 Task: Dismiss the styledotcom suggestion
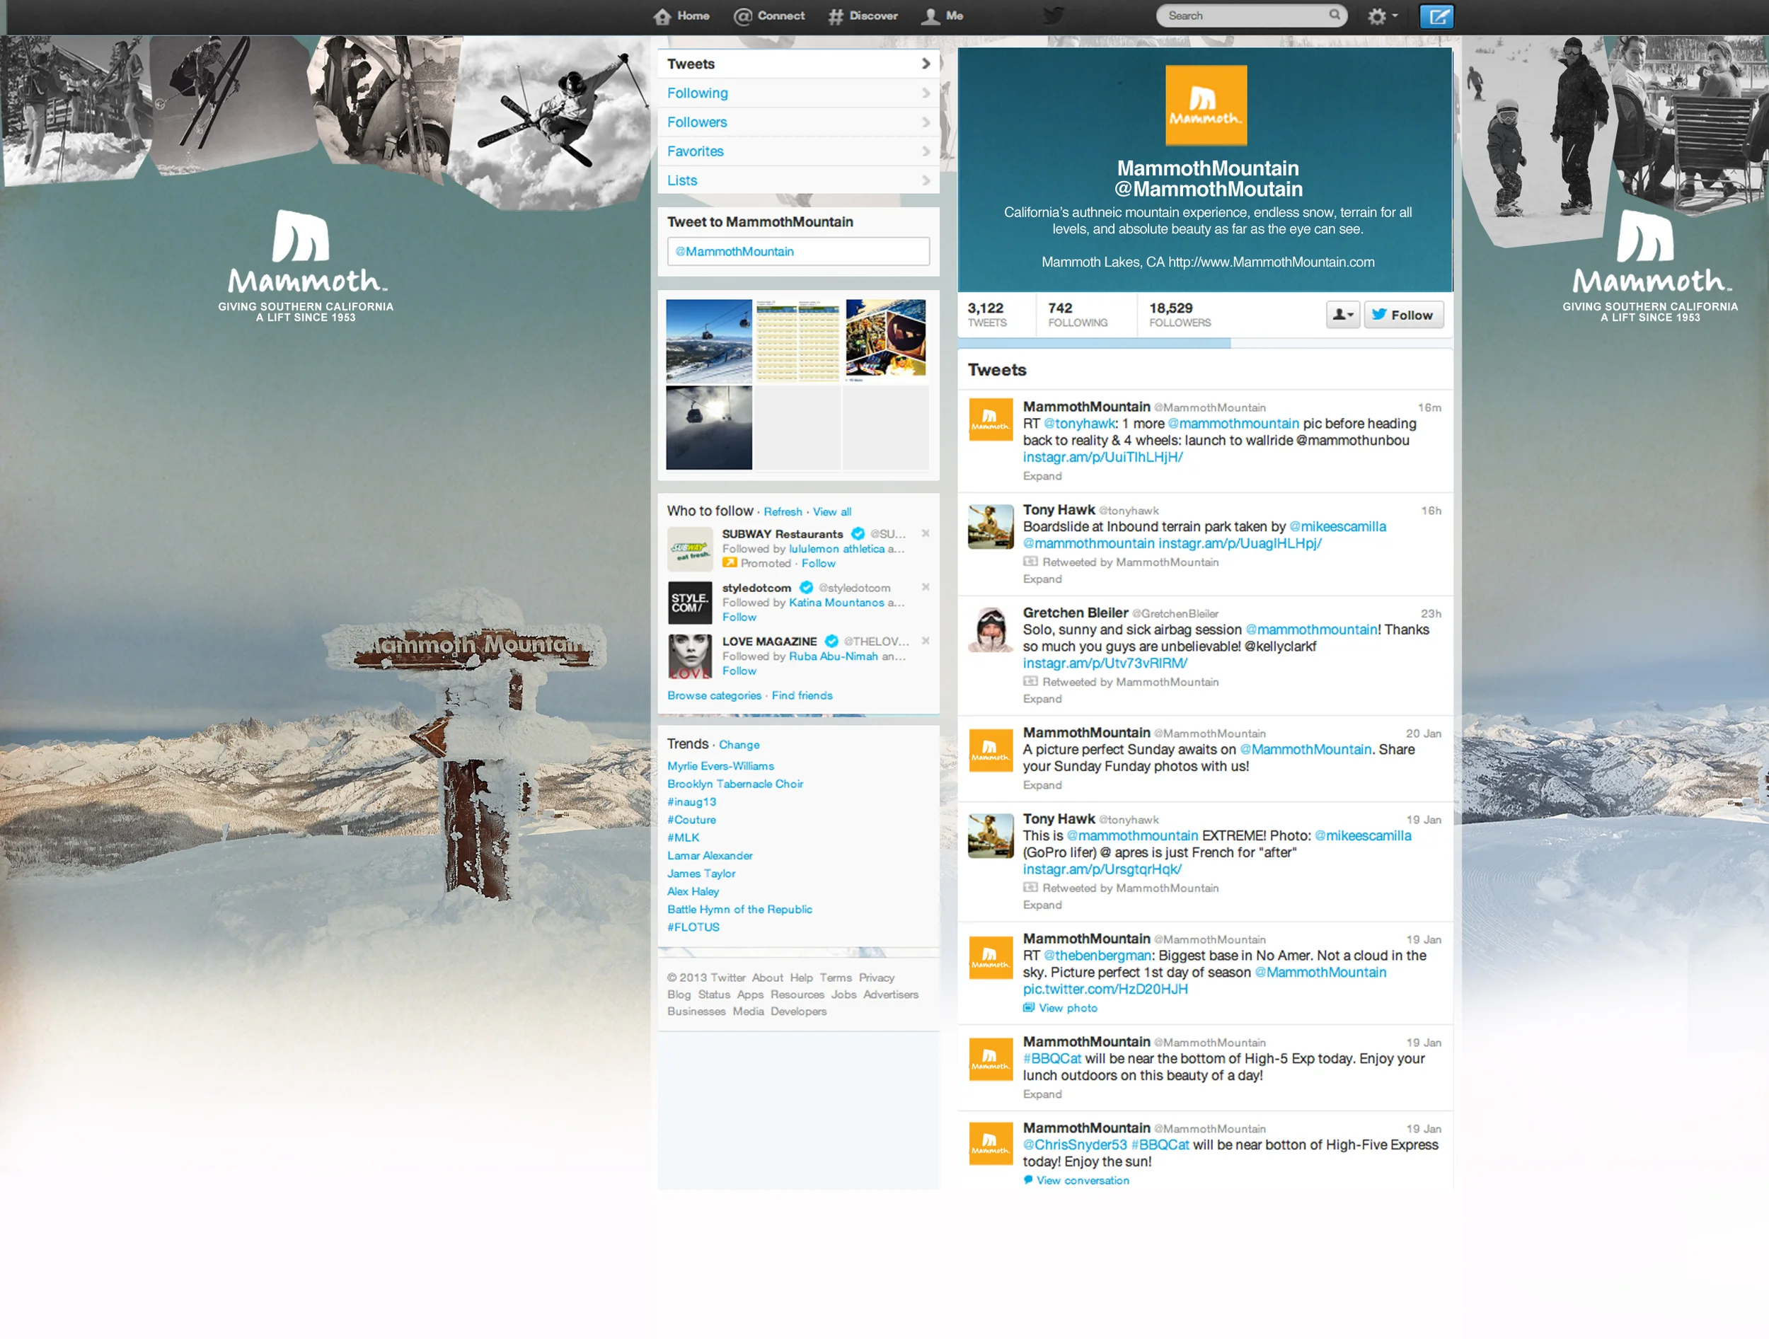tap(926, 588)
